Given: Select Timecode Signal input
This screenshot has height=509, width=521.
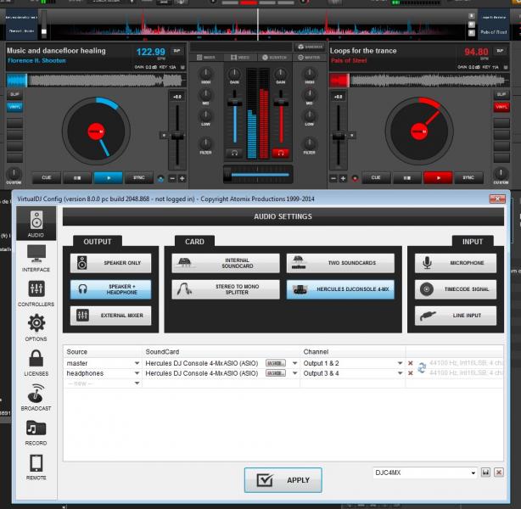Looking at the screenshot, I should (456, 289).
